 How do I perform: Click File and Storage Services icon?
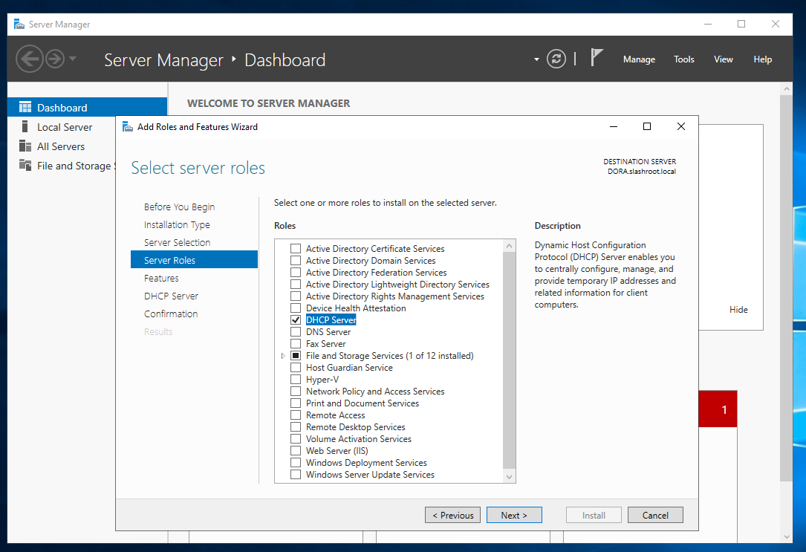pyautogui.click(x=25, y=166)
